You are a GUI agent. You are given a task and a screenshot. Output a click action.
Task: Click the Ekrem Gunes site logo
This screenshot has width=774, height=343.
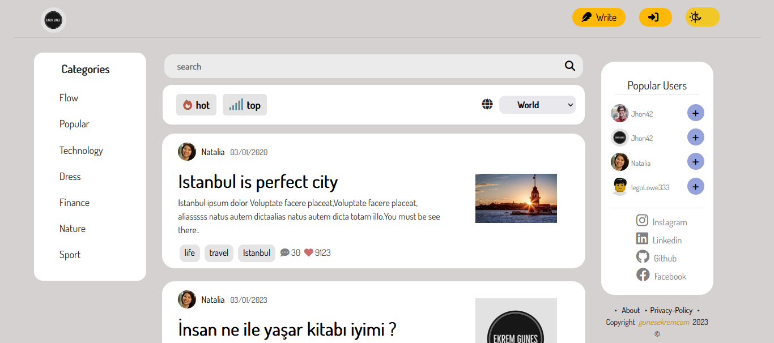(x=54, y=20)
